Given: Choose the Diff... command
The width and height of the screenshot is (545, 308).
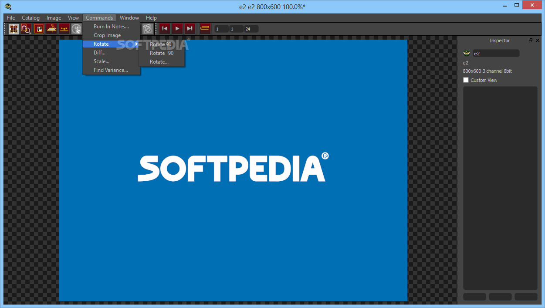Looking at the screenshot, I should [111, 53].
